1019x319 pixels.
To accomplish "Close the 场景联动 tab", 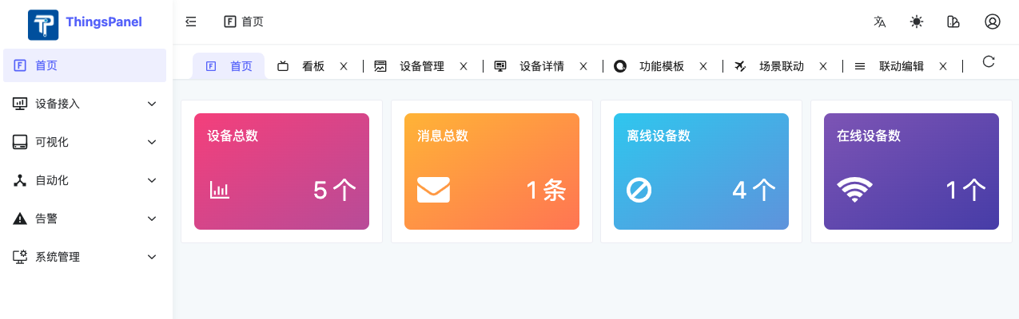I will pos(823,66).
